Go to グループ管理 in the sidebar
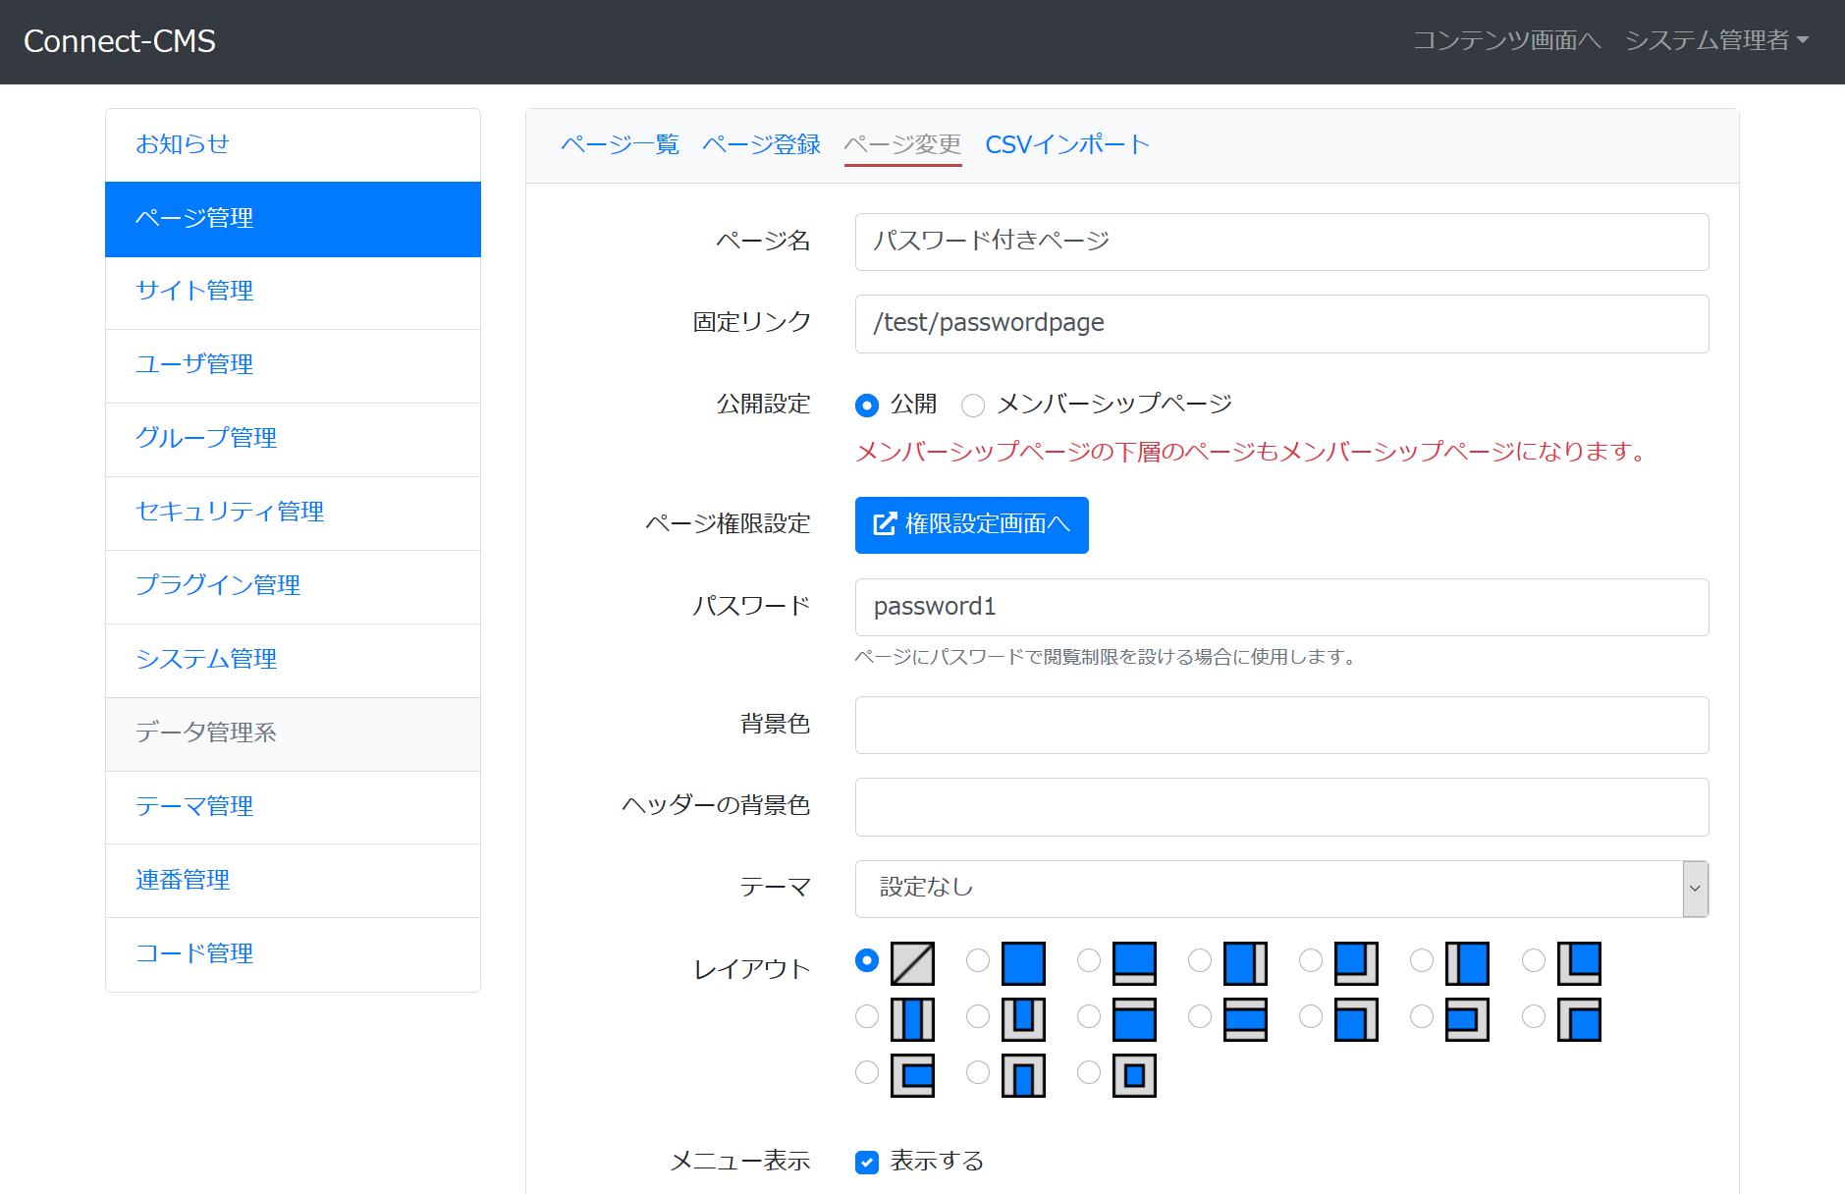Image resolution: width=1845 pixels, height=1194 pixels. coord(293,439)
